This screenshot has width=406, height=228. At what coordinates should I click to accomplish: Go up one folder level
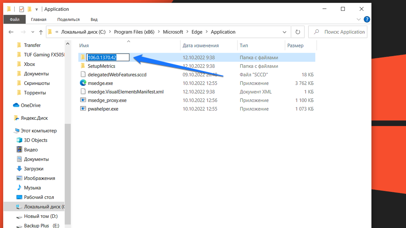[41, 32]
